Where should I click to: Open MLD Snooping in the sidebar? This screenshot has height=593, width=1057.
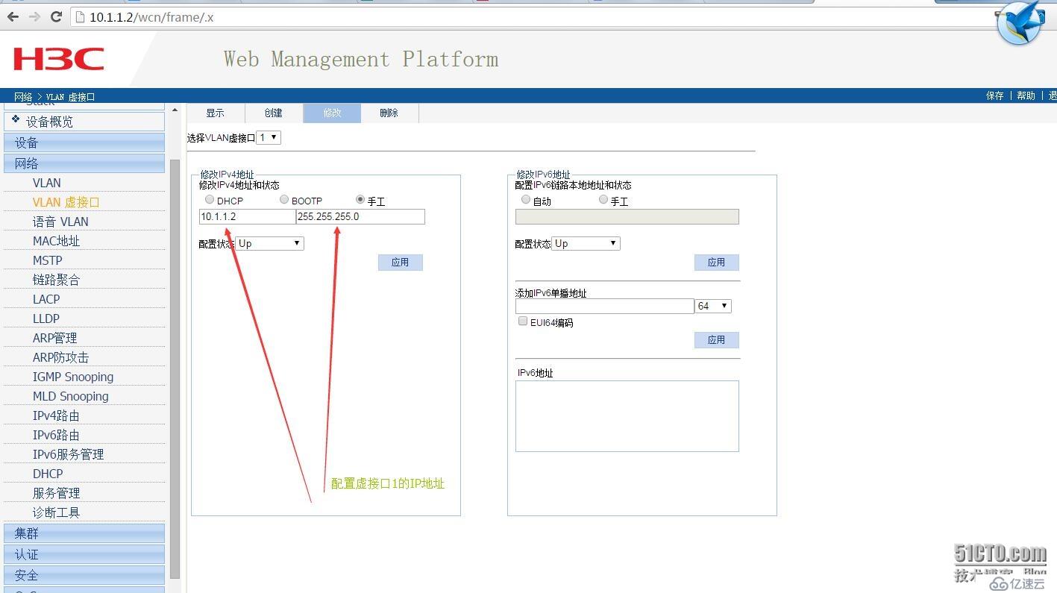(71, 396)
